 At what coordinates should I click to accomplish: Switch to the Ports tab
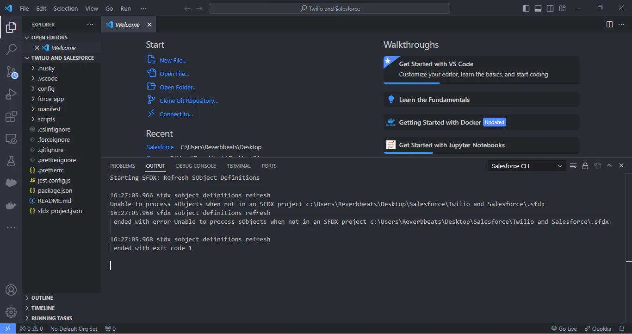[269, 166]
